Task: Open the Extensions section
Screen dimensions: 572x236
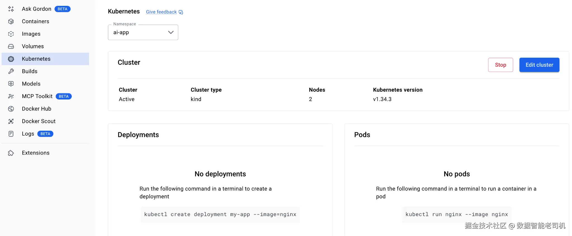Action: 45,153
